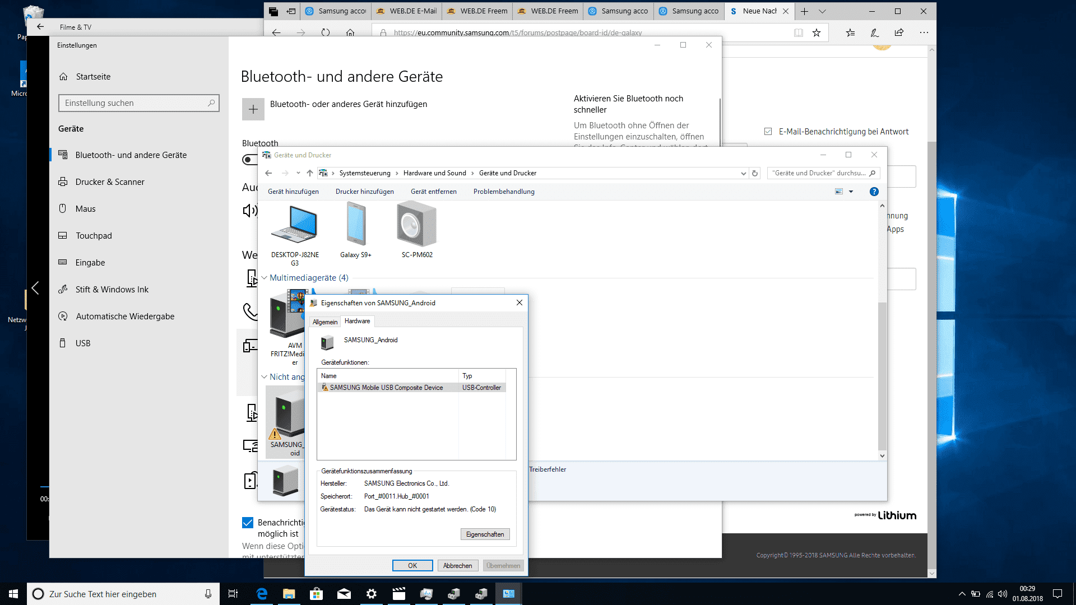This screenshot has width=1076, height=605.
Task: Reload the page in Edge browser
Action: click(x=326, y=32)
